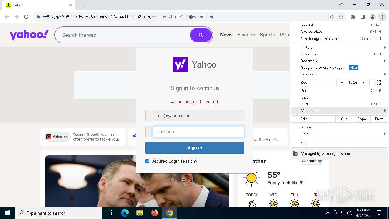This screenshot has height=219, width=389.
Task: Open Downloads from the Chrome menu
Action: point(339,54)
